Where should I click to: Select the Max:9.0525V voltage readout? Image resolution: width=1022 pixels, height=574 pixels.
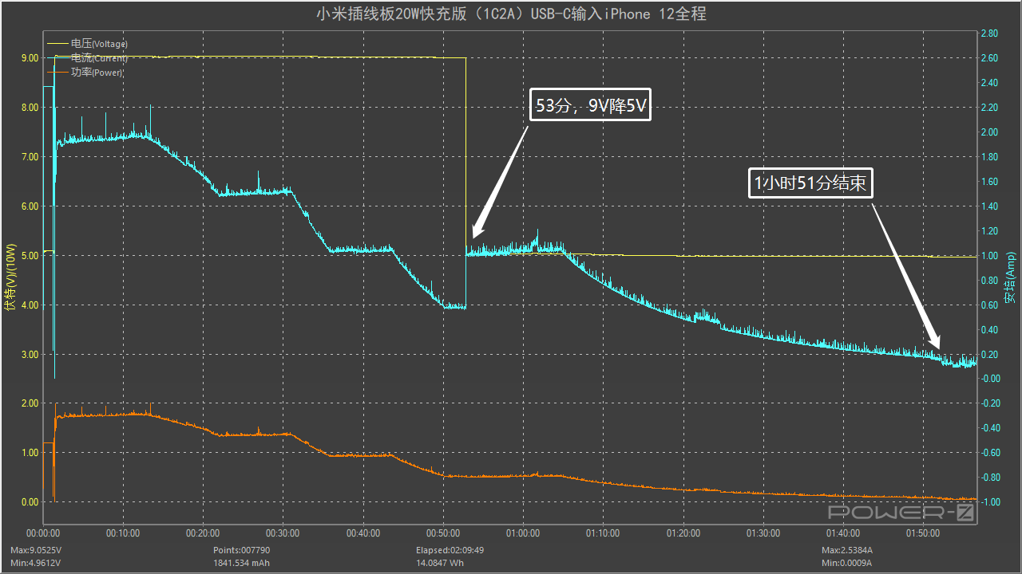pyautogui.click(x=34, y=550)
